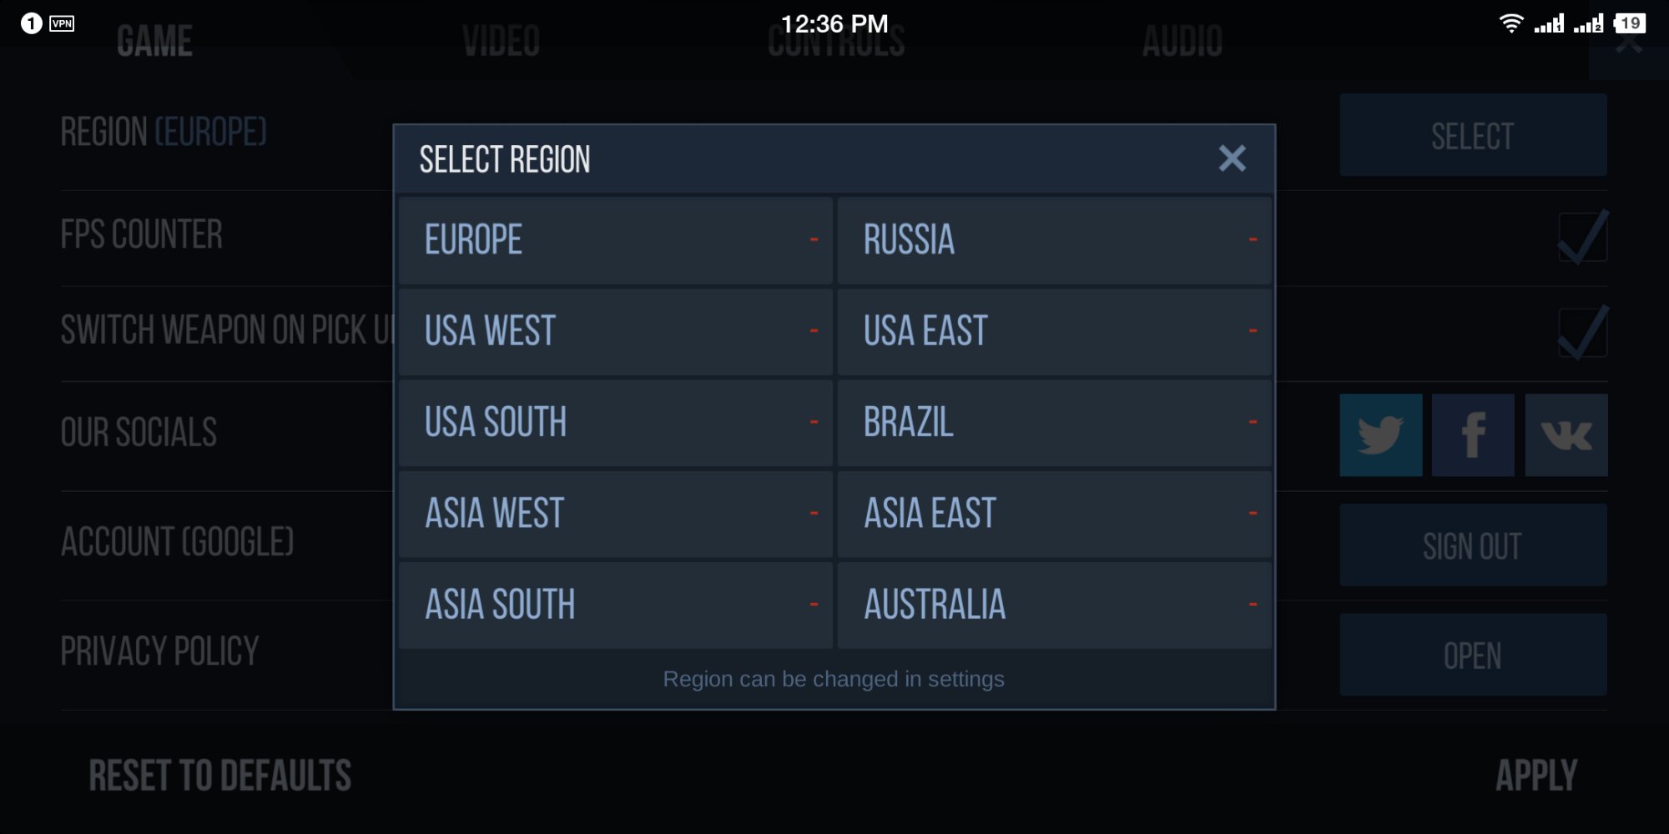Choose Australia from the region list
1669x834 pixels.
tap(1055, 605)
